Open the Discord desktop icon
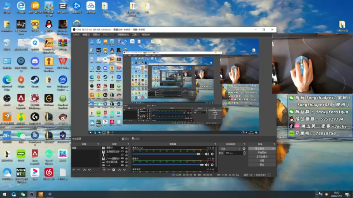 click(x=35, y=61)
